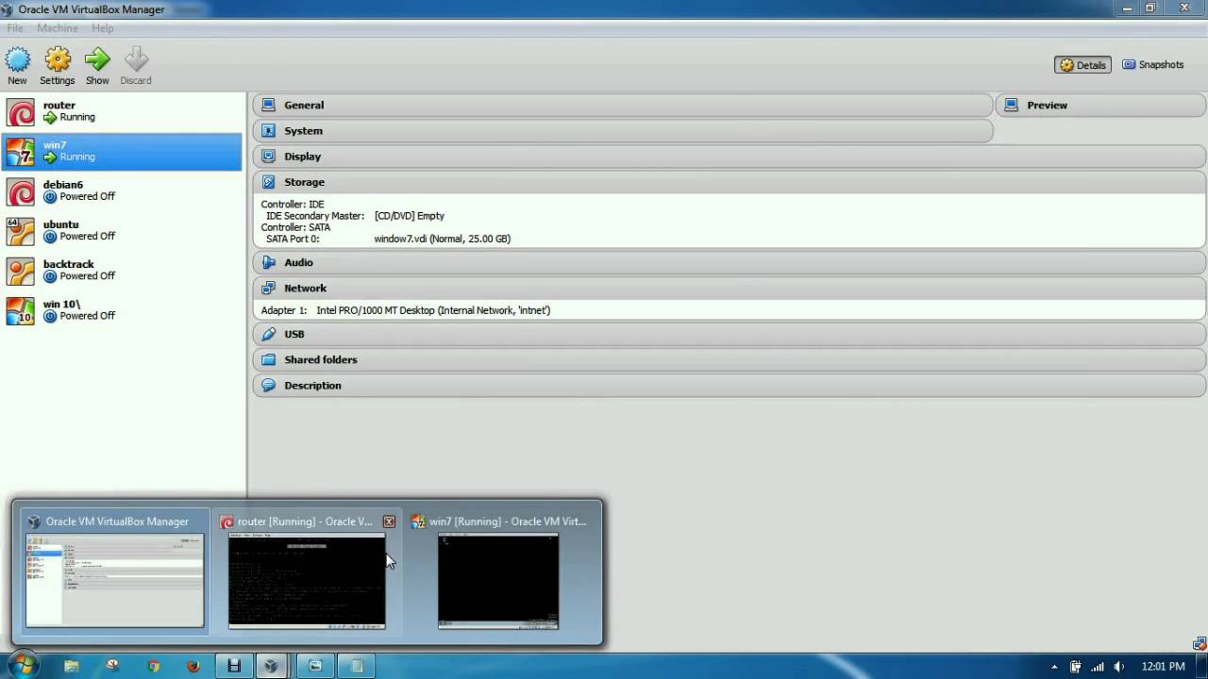Image resolution: width=1208 pixels, height=679 pixels.
Task: Switch to Snapshots view
Action: [1152, 65]
